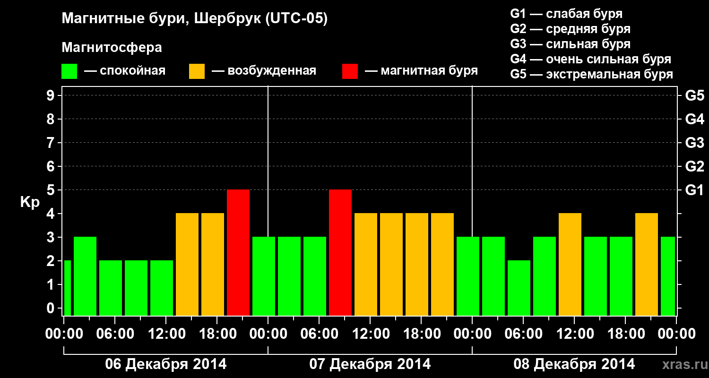Click green Kp 2 bar at 06:00 08 December
The image size is (709, 378).
coord(519,288)
